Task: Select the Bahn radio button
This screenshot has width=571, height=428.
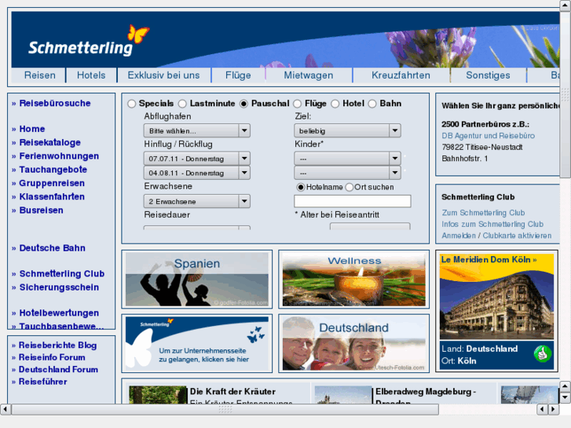Action: click(372, 104)
